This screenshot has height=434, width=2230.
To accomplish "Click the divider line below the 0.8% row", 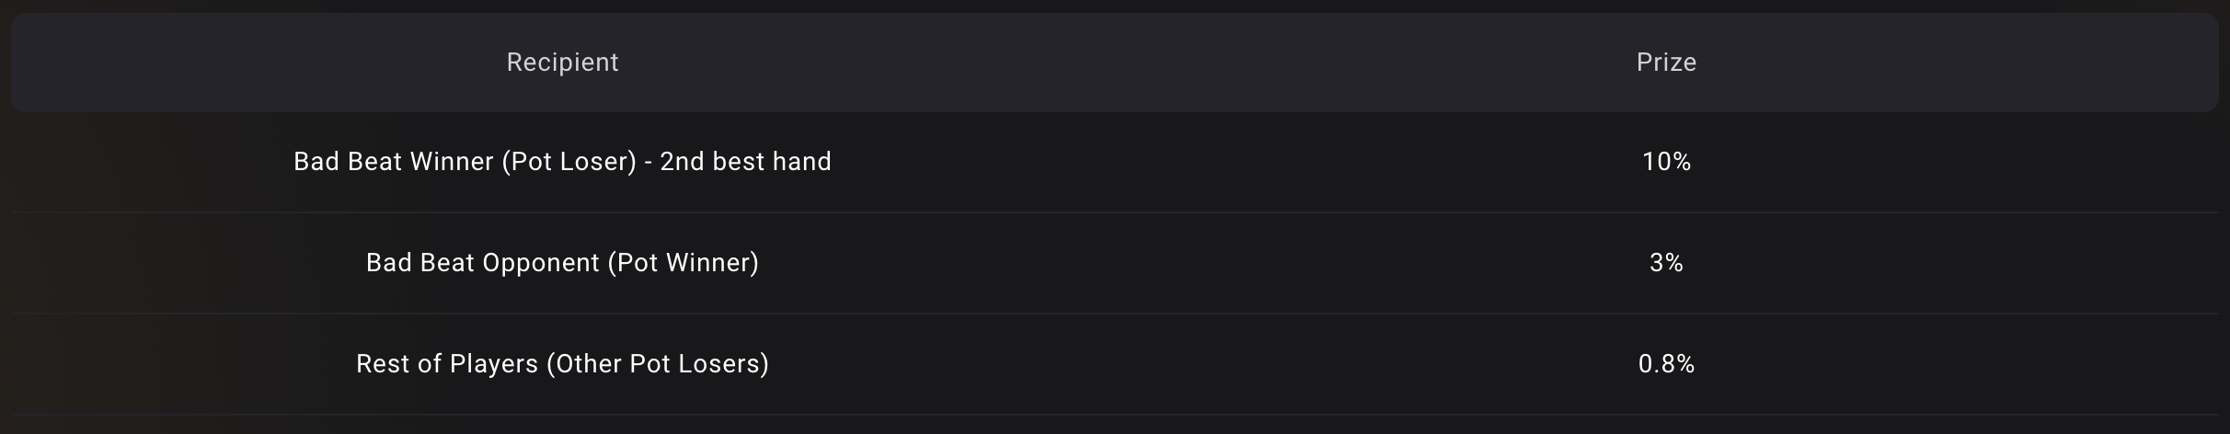I will 1113,415.
